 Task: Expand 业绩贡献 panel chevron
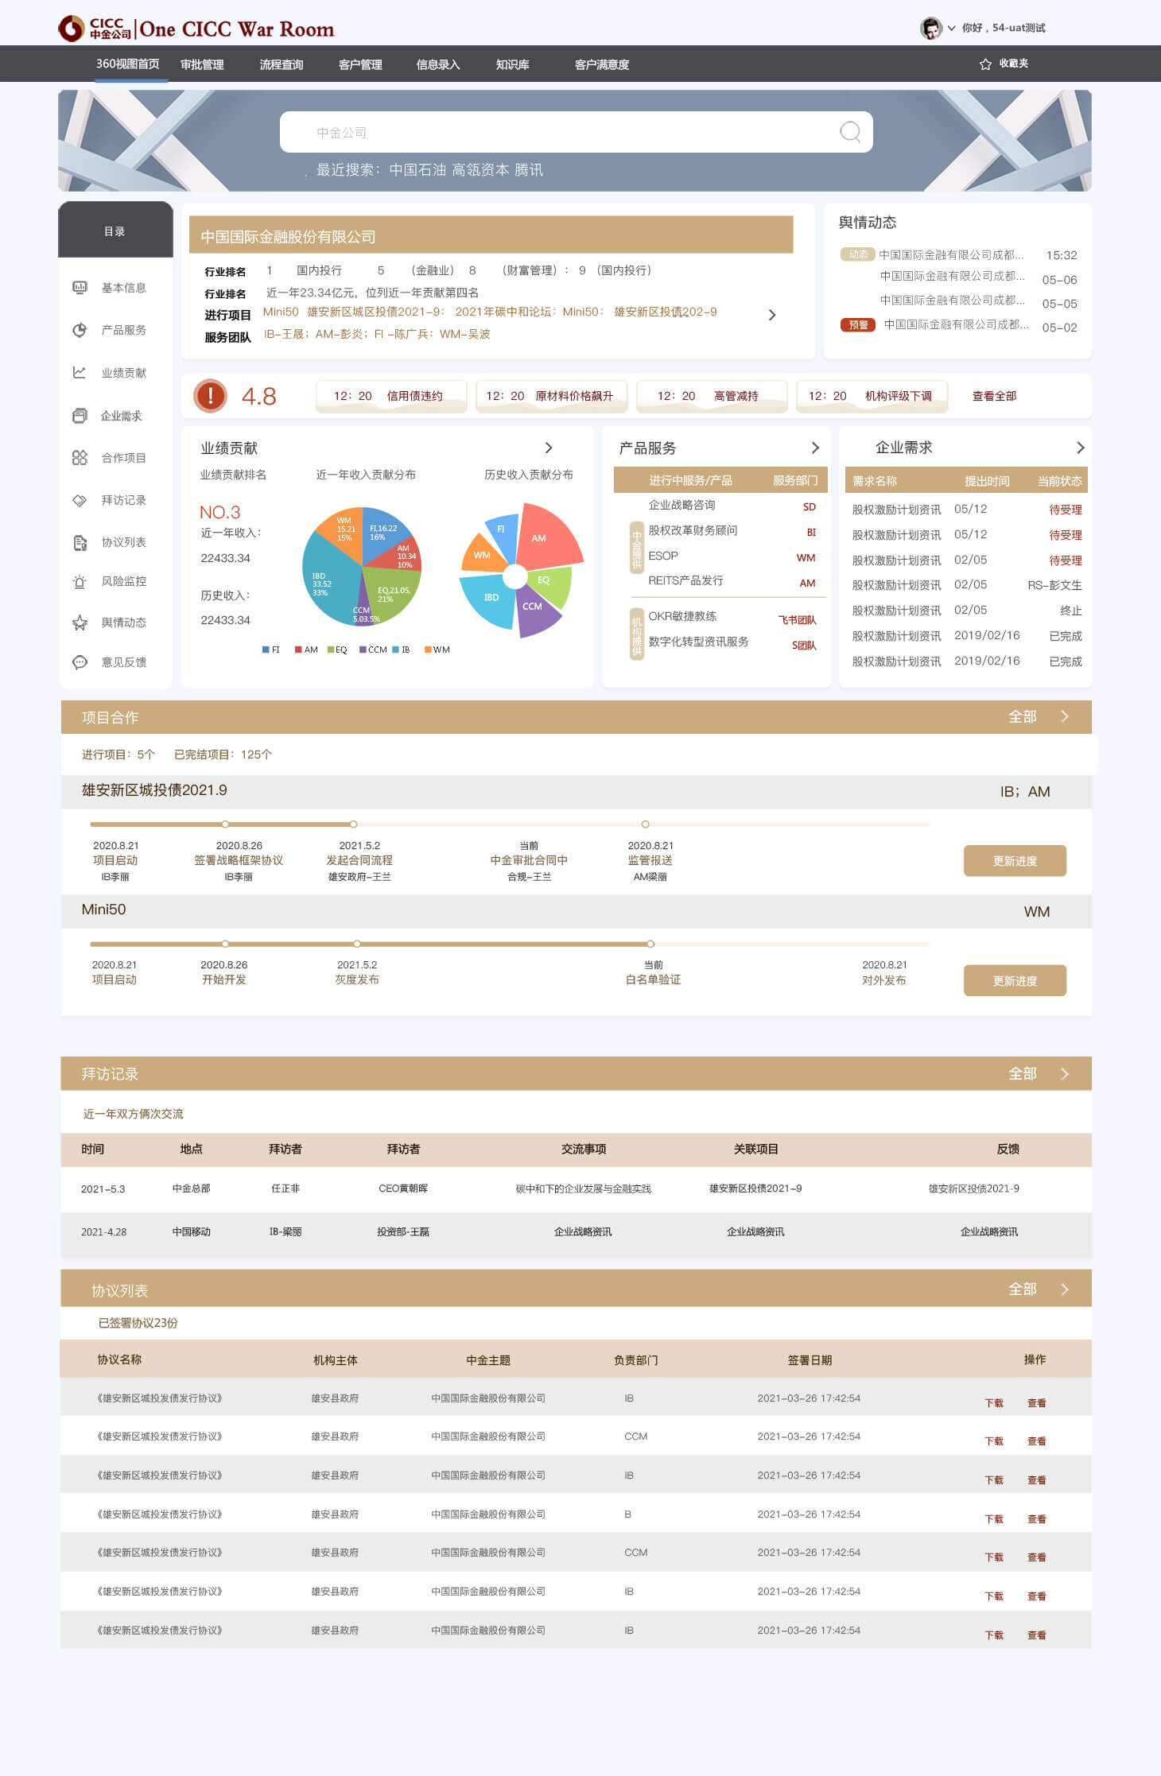(x=549, y=448)
